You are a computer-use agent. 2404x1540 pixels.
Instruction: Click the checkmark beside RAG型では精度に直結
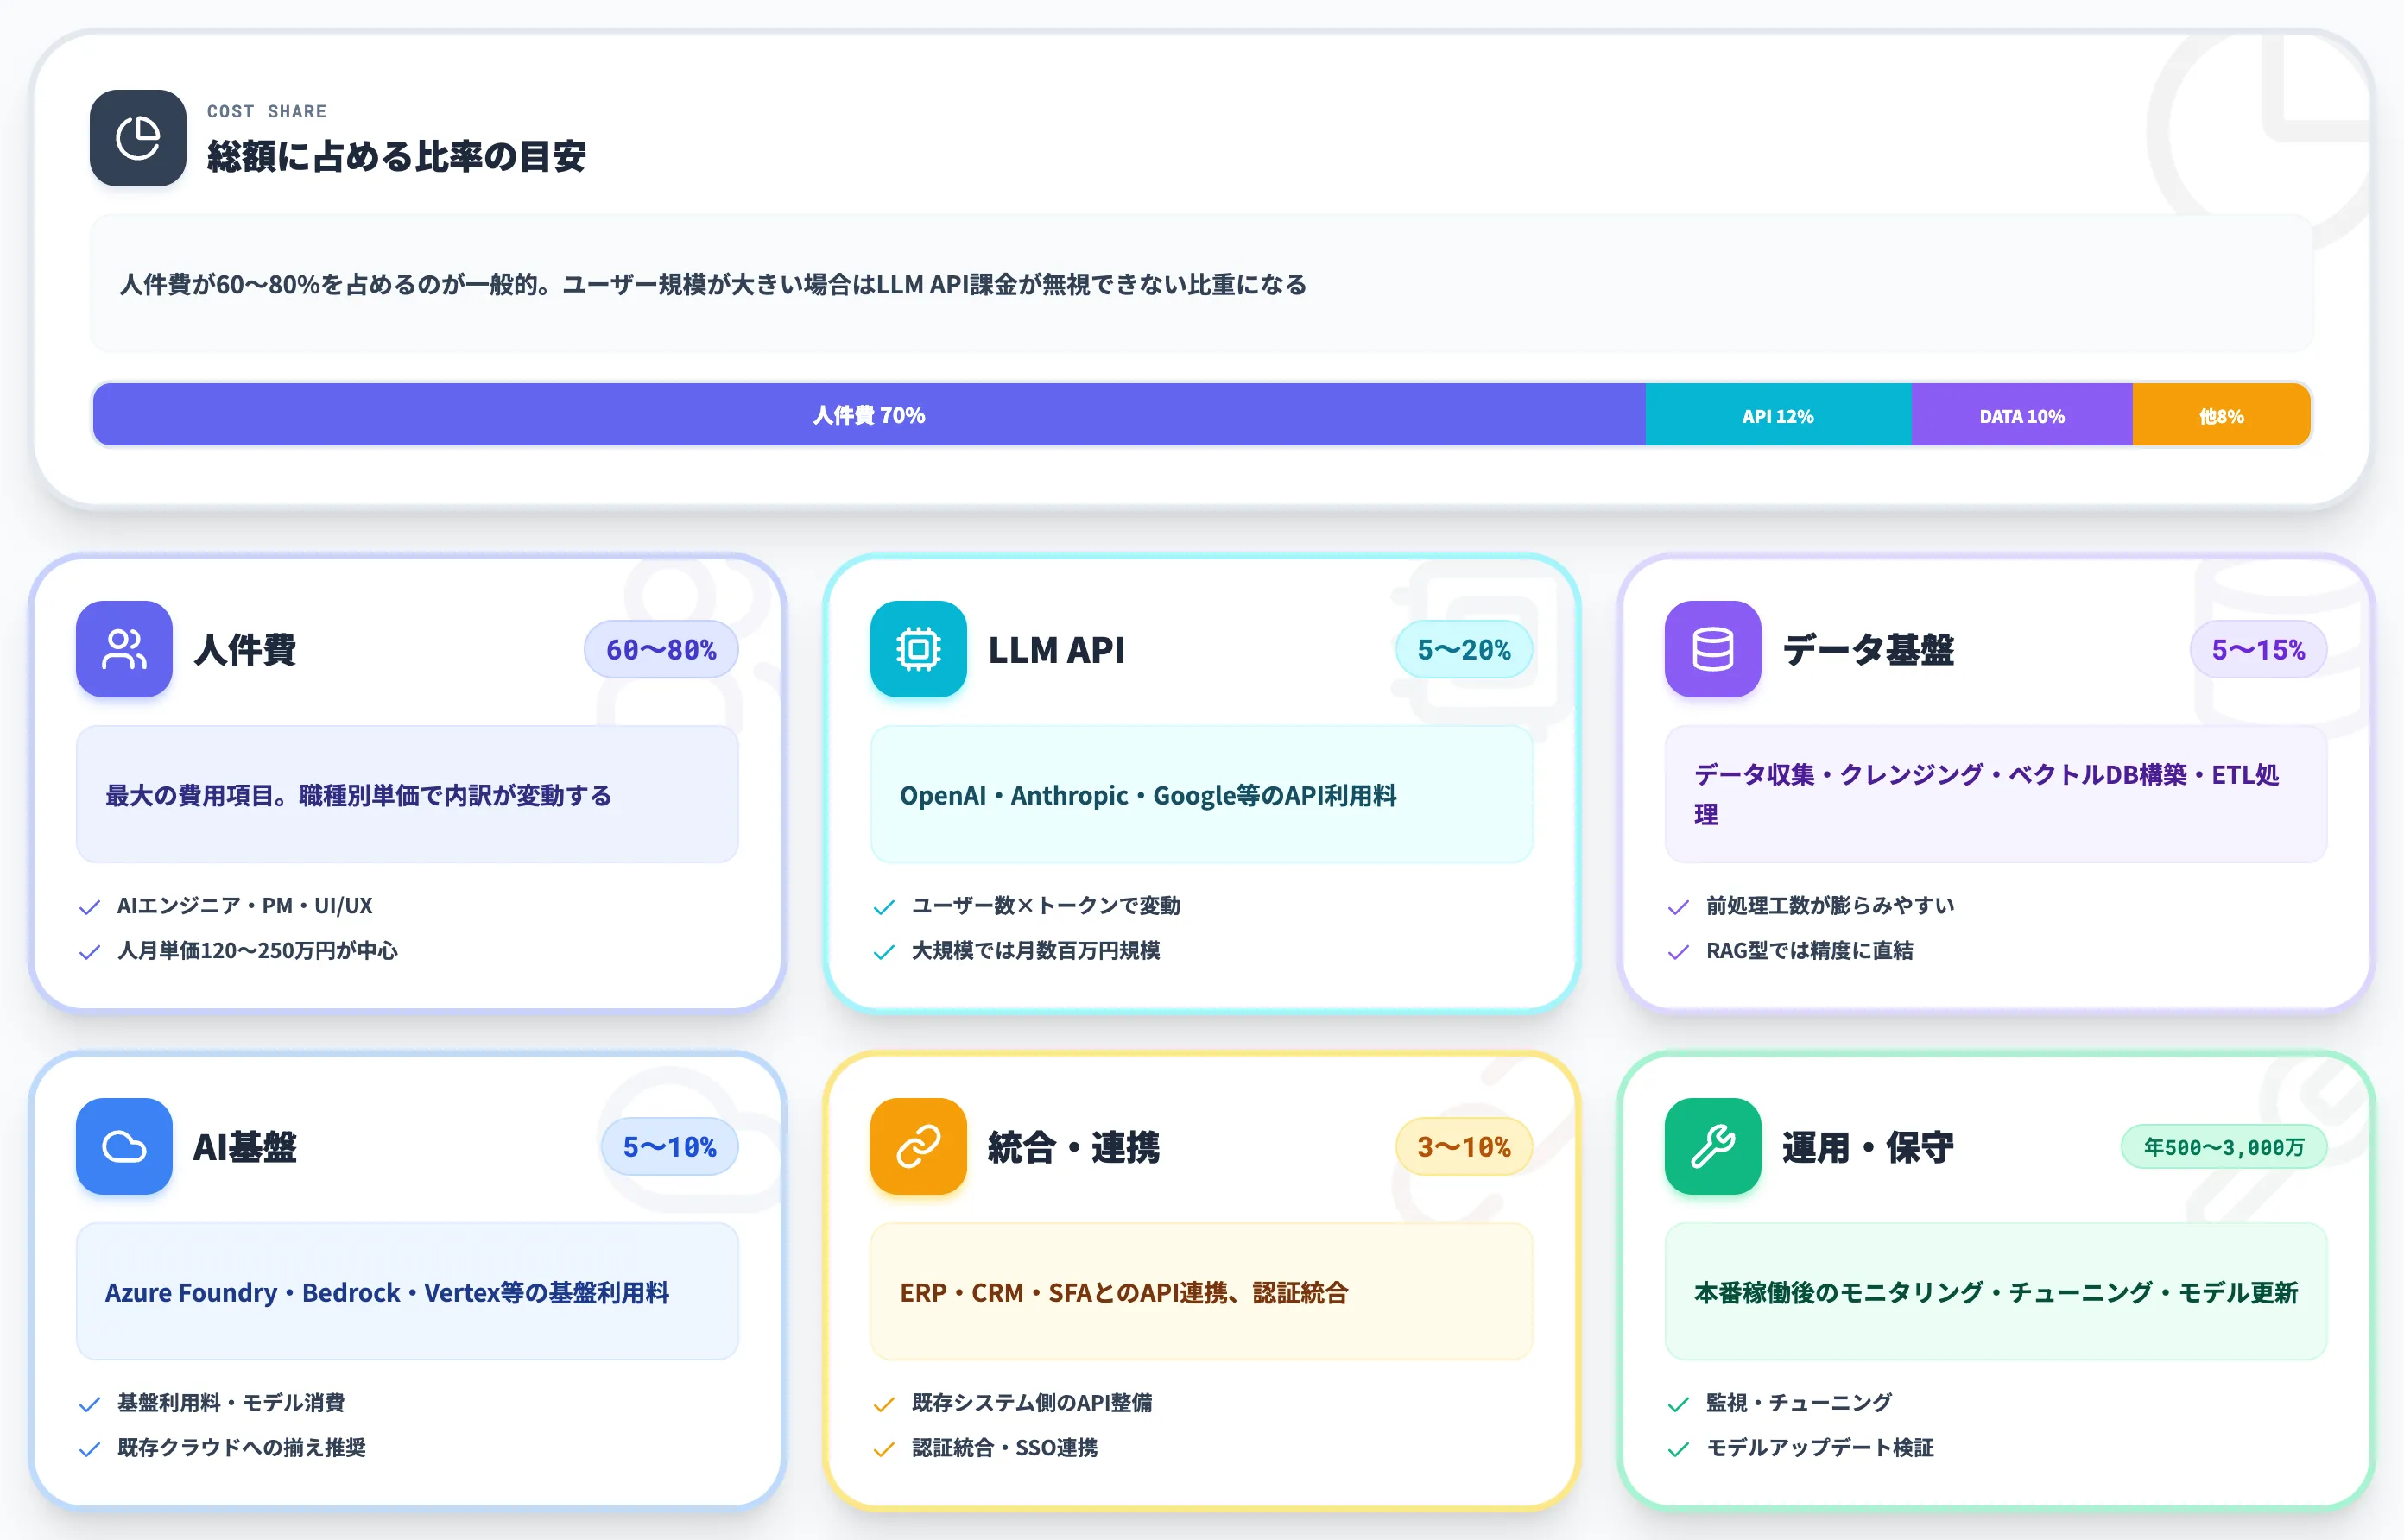(1678, 952)
